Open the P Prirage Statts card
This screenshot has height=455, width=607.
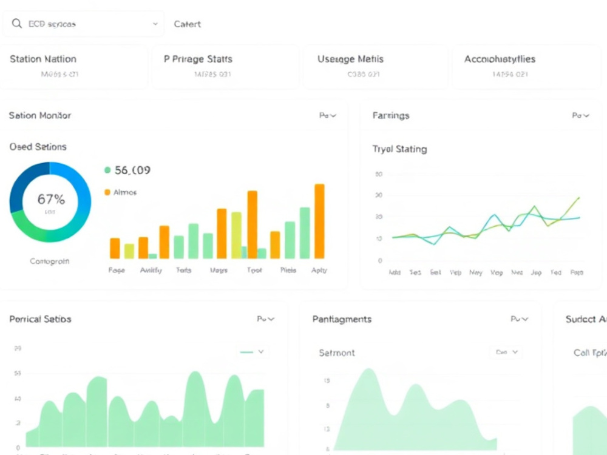coord(225,67)
